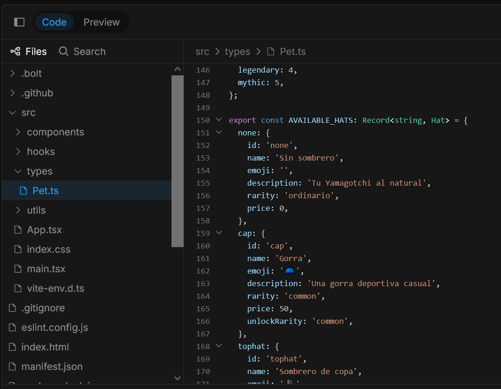Image resolution: width=501 pixels, height=389 pixels.
Task: Fold the AVAILABLE_HATS block at line 150
Action: click(x=219, y=120)
